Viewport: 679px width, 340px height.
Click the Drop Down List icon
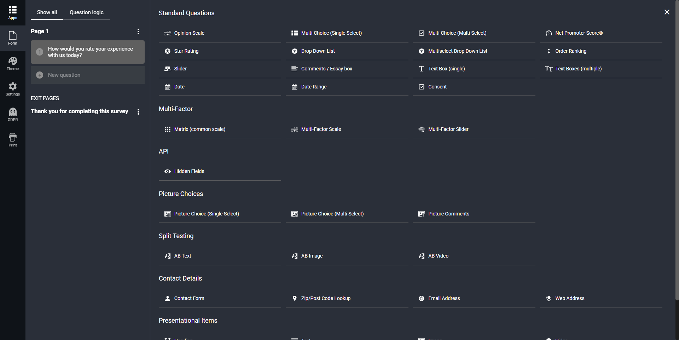[x=295, y=51]
